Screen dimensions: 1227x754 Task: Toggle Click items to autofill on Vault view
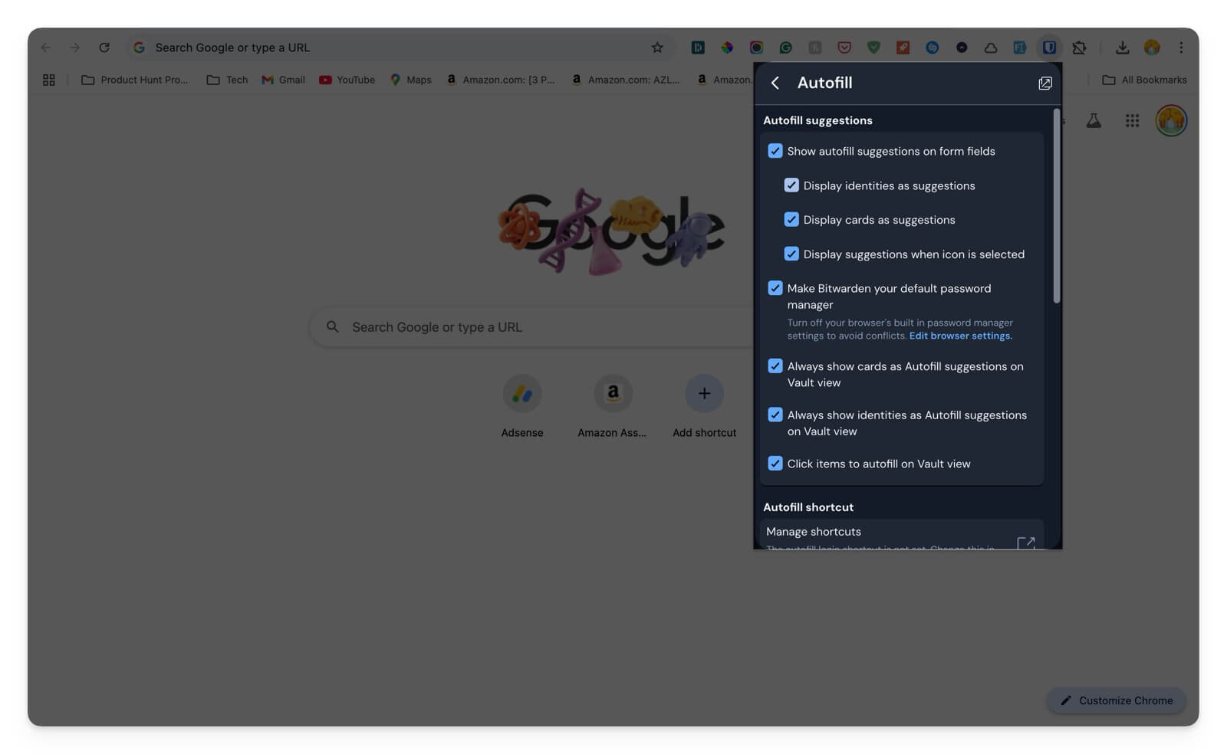click(775, 464)
